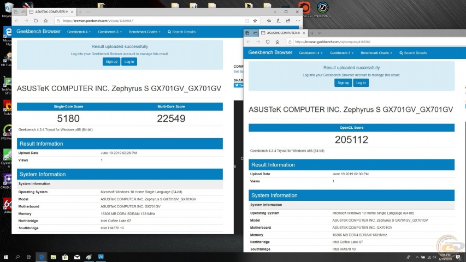Open File Explorer from taskbar

click(x=53, y=257)
